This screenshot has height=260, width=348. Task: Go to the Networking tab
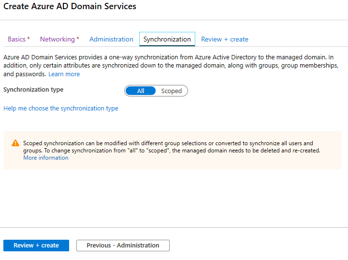(x=58, y=39)
